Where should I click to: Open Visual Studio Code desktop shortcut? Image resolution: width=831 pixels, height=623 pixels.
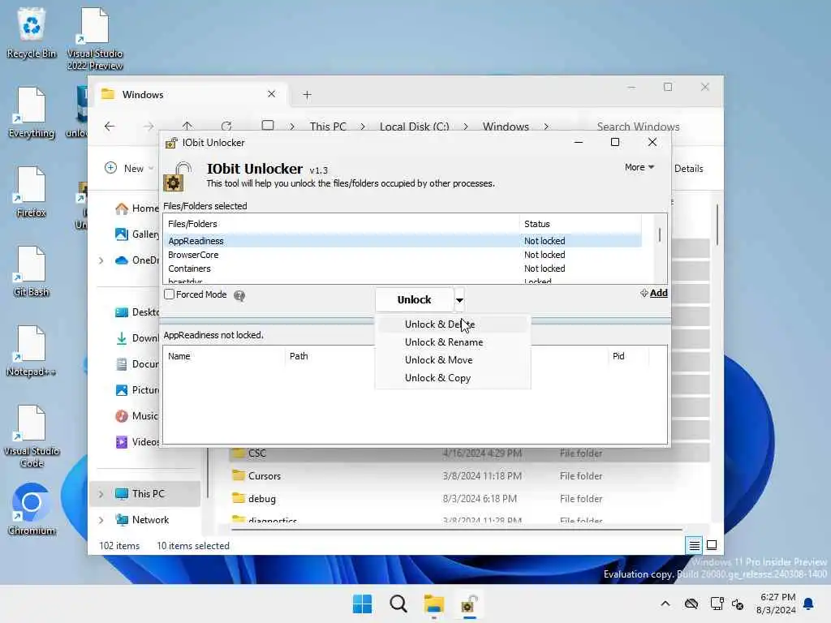pos(32,436)
